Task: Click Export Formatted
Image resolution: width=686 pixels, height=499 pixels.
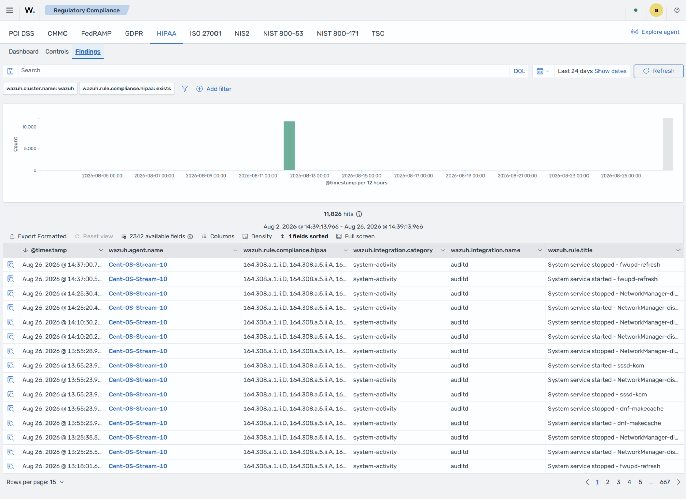Action: (x=38, y=236)
